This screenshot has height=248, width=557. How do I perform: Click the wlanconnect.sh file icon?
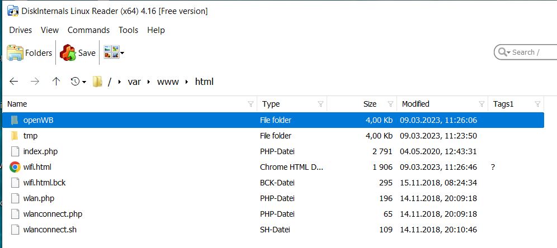(x=15, y=230)
